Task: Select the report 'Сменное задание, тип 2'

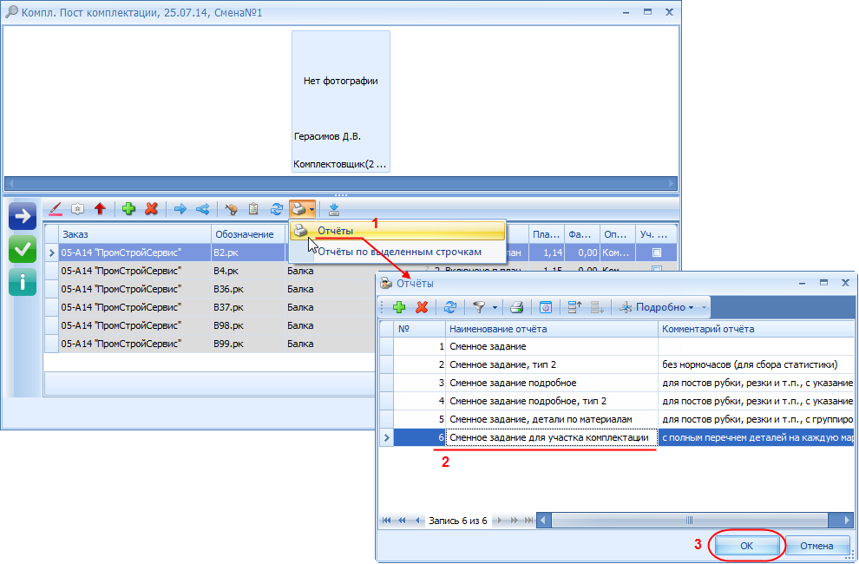Action: point(616,364)
